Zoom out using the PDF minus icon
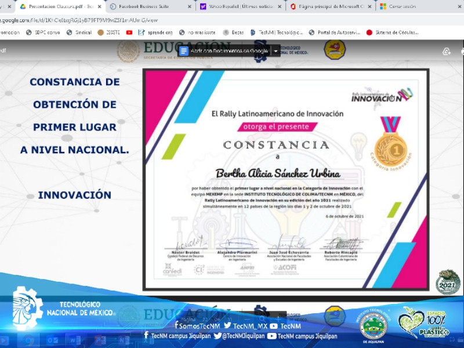Screen dimensions: 464x348 pos(248,319)
